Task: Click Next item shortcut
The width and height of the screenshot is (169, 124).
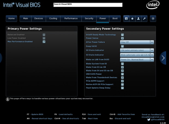Action: pos(93,119)
